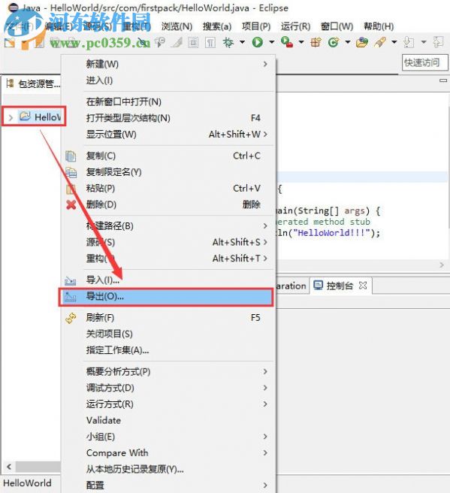This screenshot has width=450, height=493.
Task: Choose 关闭项目(S) in context menu
Action: pos(168,334)
